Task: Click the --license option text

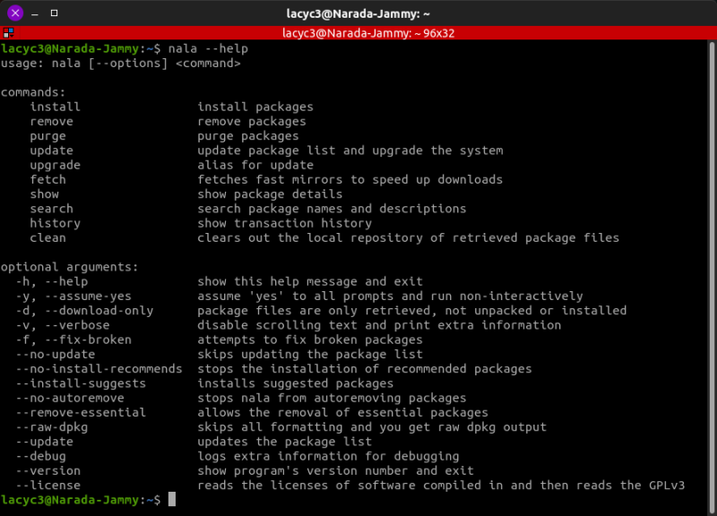Action: click(48, 486)
